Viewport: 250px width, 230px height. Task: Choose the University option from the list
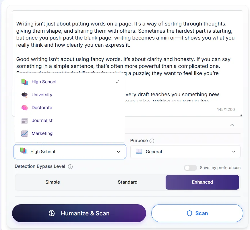[x=70, y=95]
